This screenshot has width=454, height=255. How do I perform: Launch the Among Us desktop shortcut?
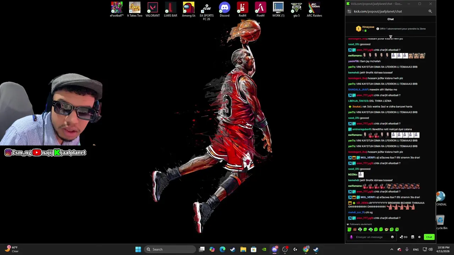[189, 10]
